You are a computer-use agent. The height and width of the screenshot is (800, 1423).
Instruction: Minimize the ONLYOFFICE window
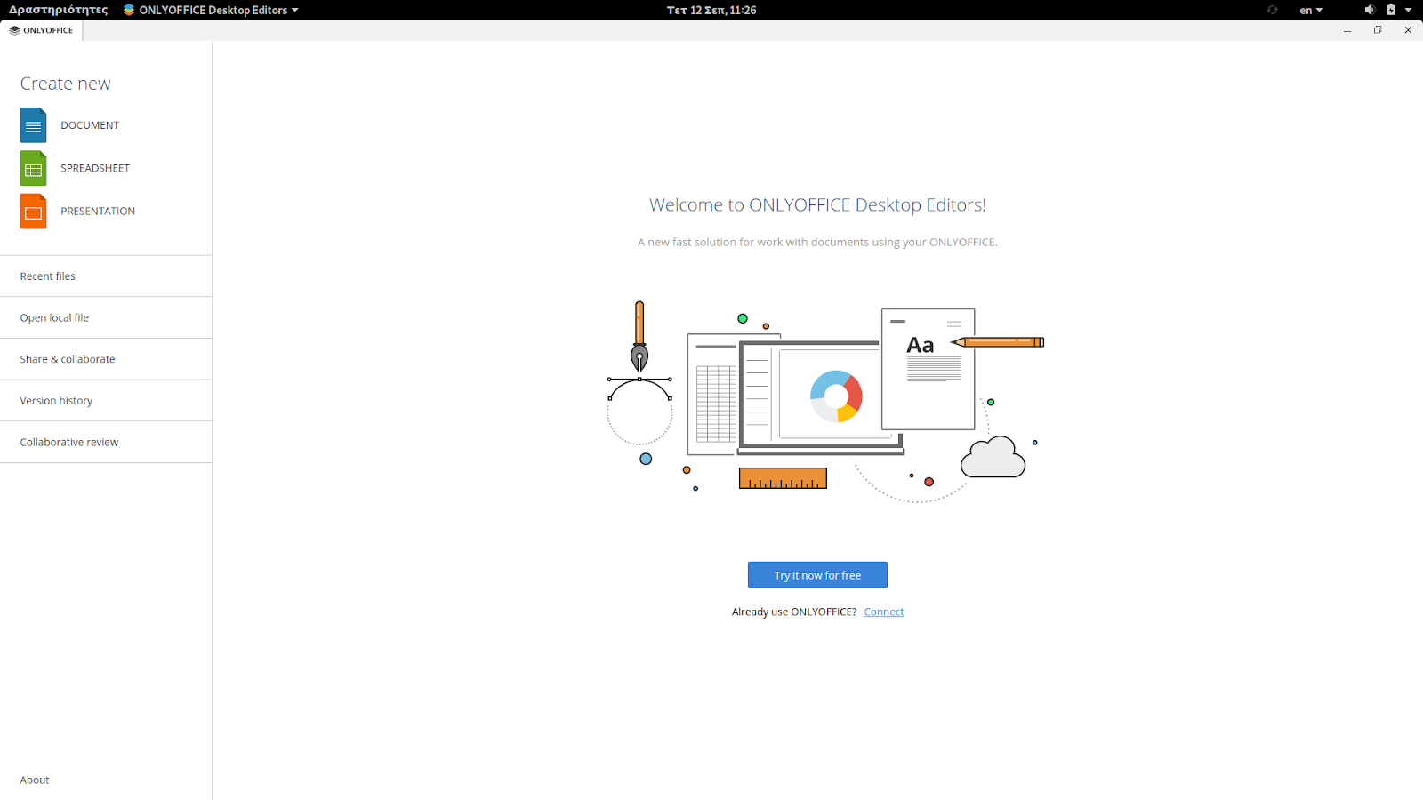(x=1347, y=30)
